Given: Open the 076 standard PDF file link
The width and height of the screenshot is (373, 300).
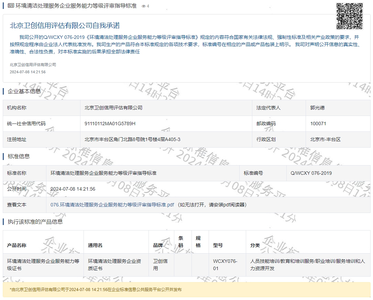Looking at the screenshot, I should (112, 205).
